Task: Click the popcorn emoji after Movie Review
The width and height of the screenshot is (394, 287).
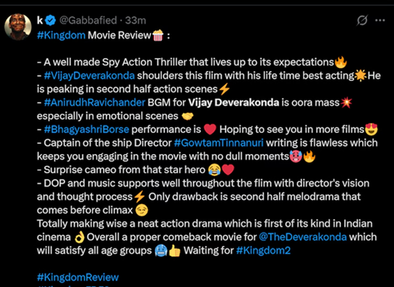Action: click(158, 36)
